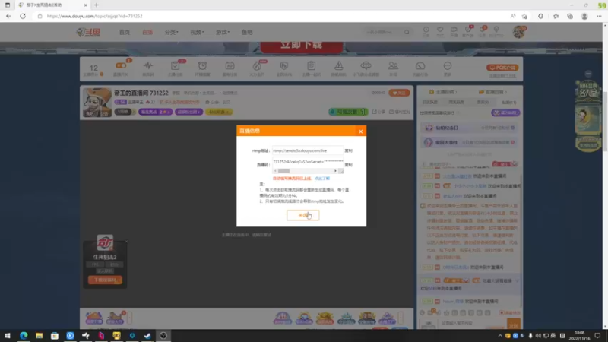Open the speedometer icon in streamer toolbar

pos(420,66)
